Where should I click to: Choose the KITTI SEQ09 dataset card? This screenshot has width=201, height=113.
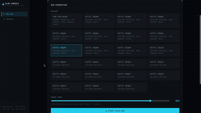[131, 50]
